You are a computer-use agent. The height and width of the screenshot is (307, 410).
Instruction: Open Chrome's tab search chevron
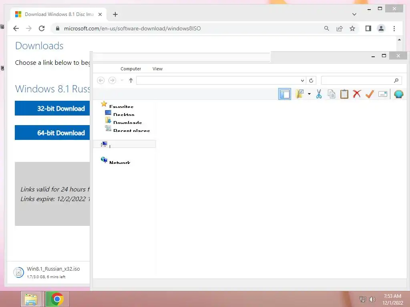(354, 14)
